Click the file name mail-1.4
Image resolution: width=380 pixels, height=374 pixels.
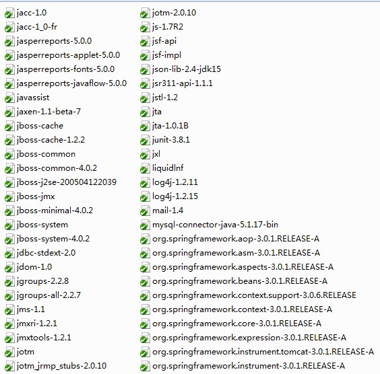[168, 211]
